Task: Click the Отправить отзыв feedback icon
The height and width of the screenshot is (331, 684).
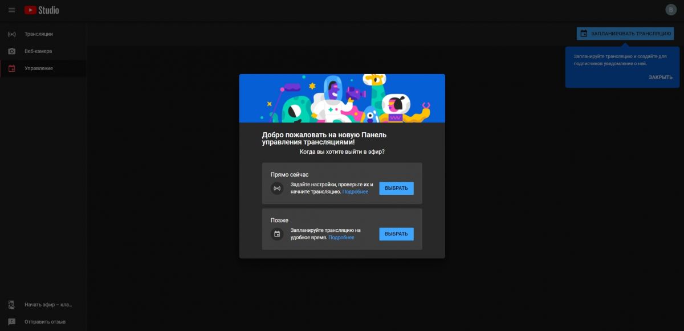Action: 11,322
